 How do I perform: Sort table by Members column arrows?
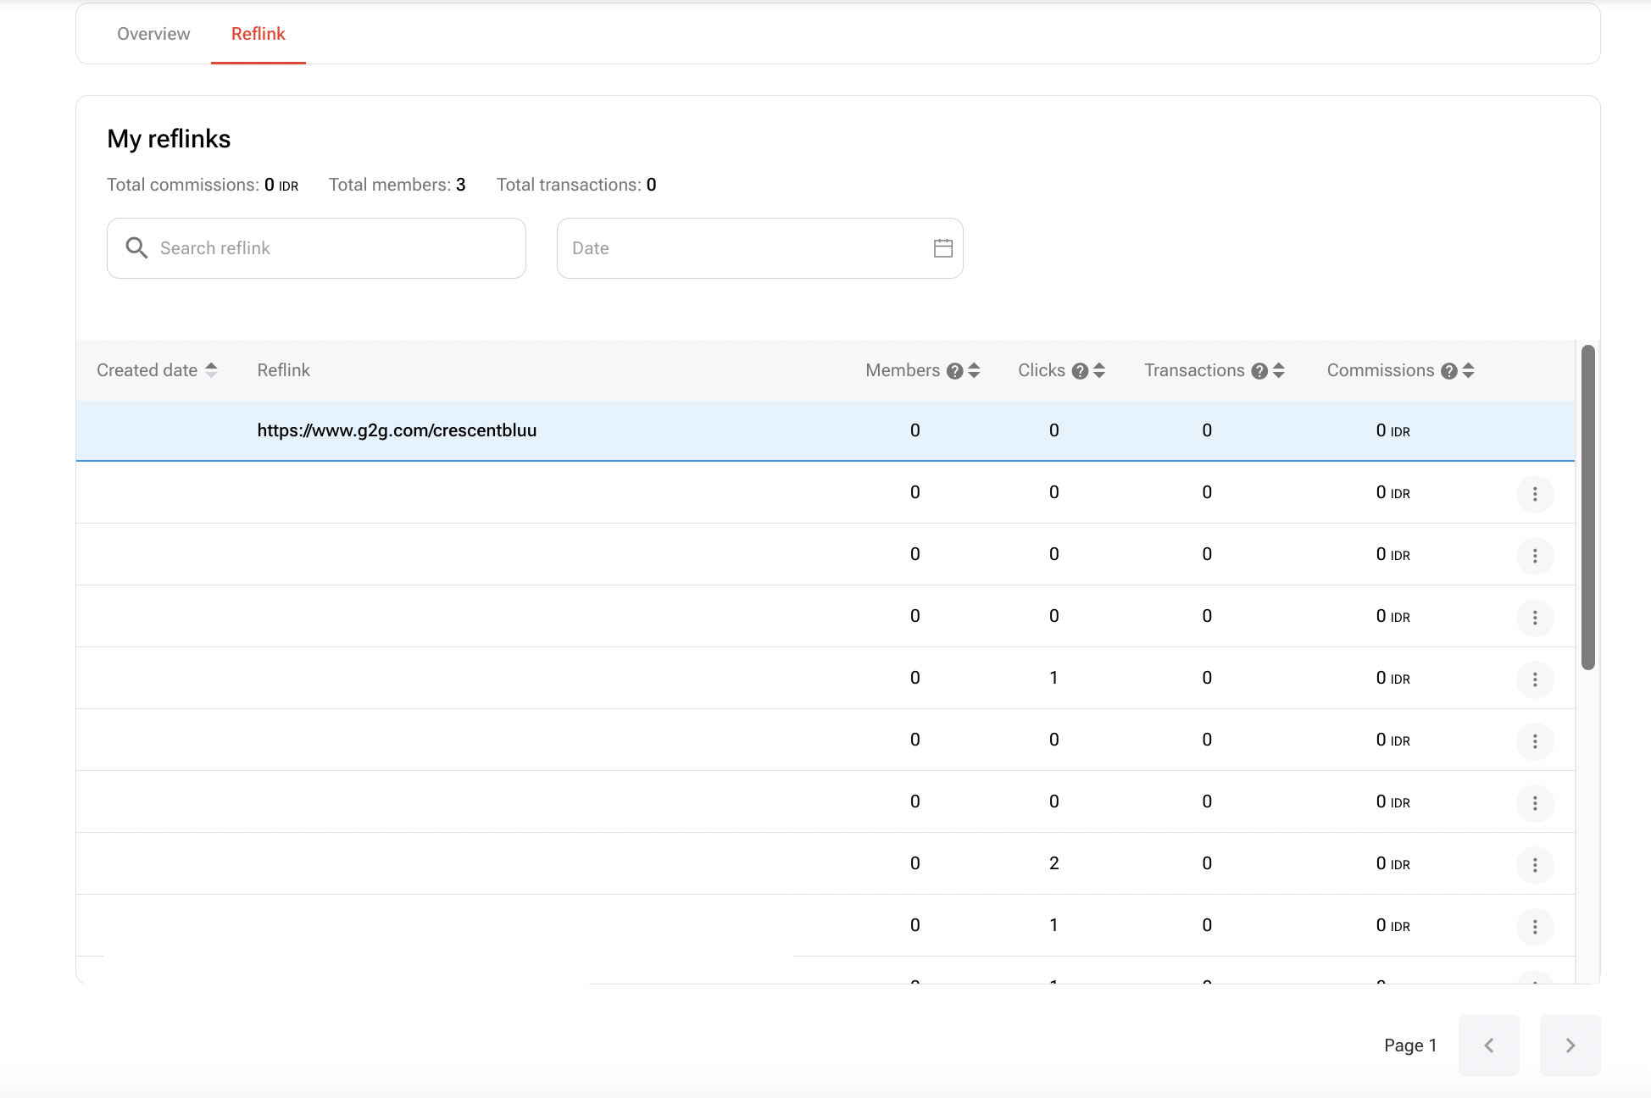[x=974, y=370]
